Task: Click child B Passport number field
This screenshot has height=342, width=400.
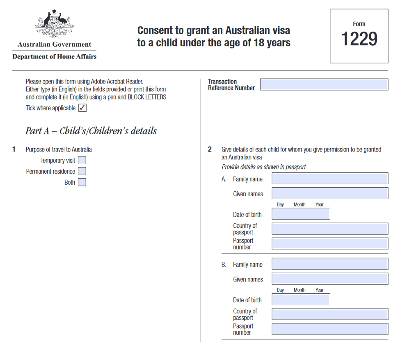Action: (330, 329)
